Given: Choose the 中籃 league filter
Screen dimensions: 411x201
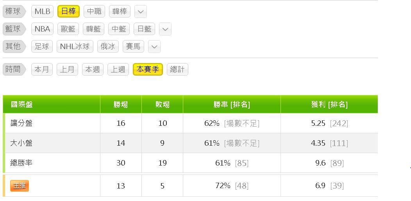Looking at the screenshot, I should point(119,29).
